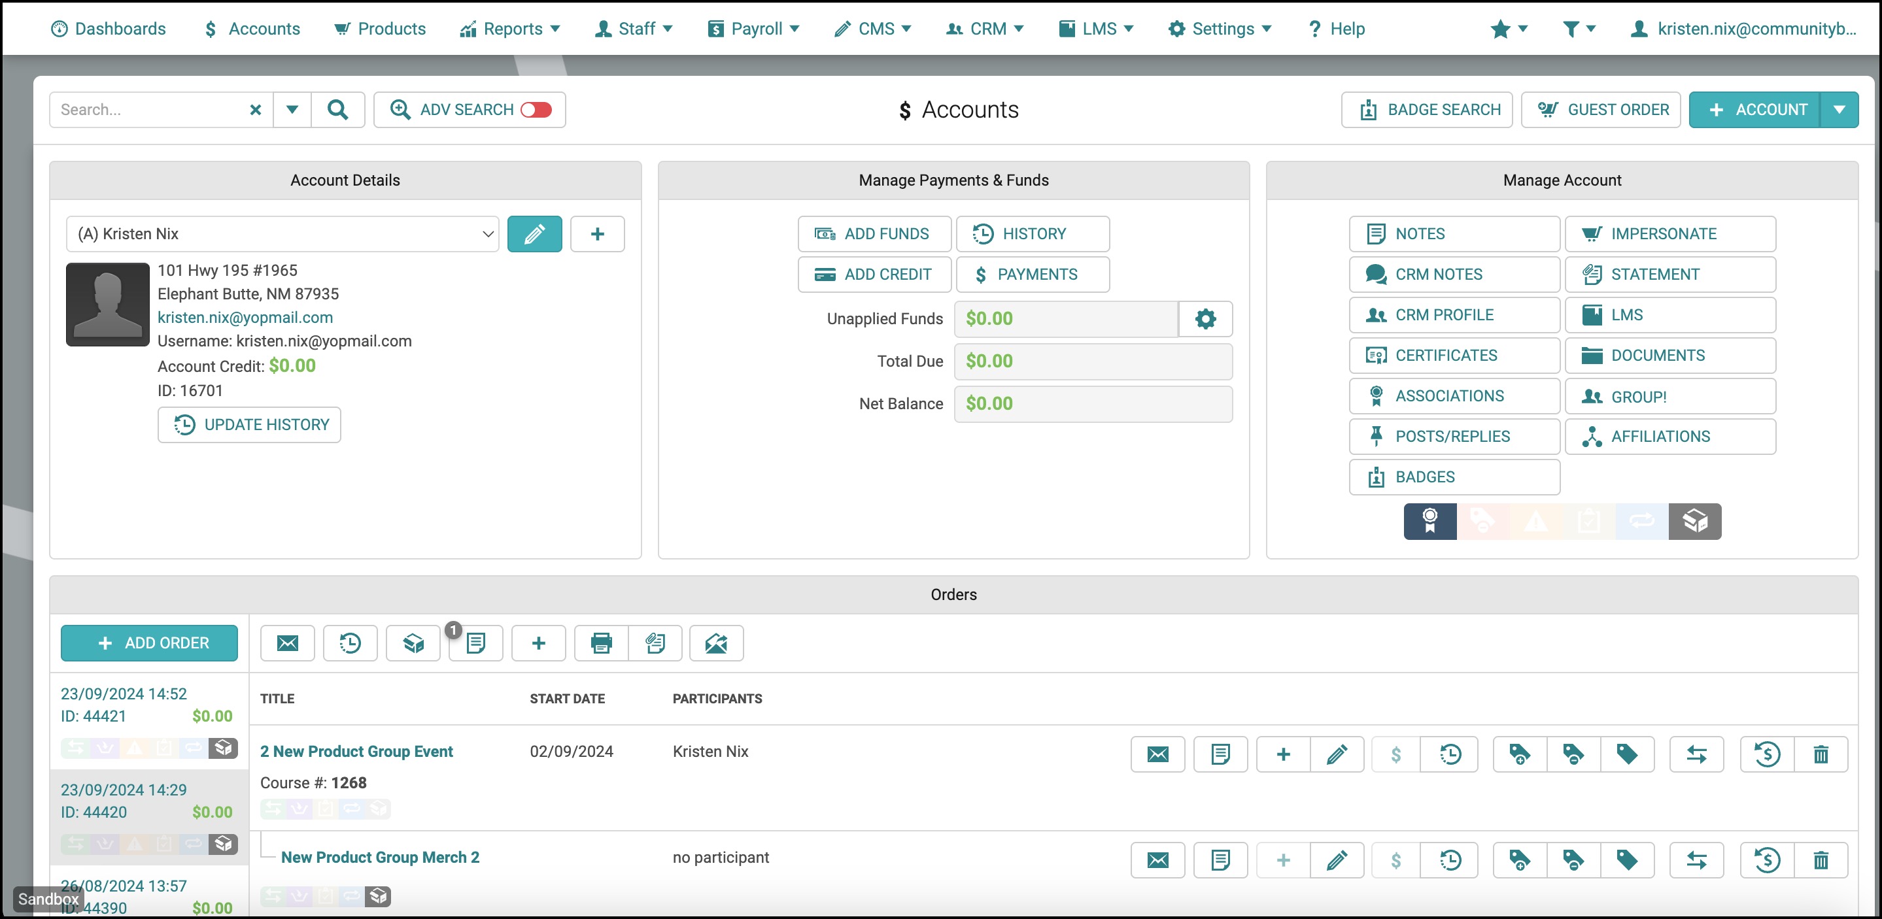This screenshot has height=919, width=1882.
Task: Open Accounts in top navigation
Action: [252, 29]
